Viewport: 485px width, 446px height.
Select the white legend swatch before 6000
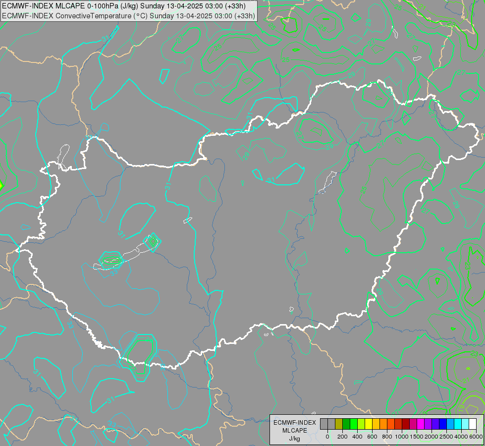pyautogui.click(x=473, y=424)
